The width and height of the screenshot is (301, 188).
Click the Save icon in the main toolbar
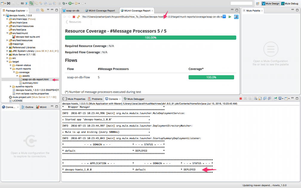coord(13,3)
